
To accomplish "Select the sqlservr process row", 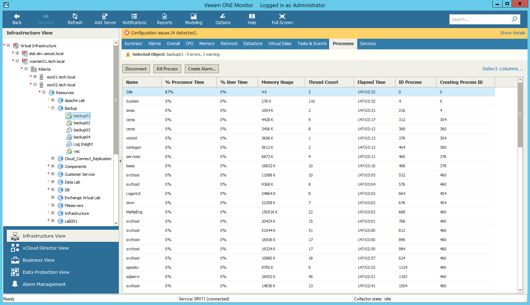I will pos(309,277).
